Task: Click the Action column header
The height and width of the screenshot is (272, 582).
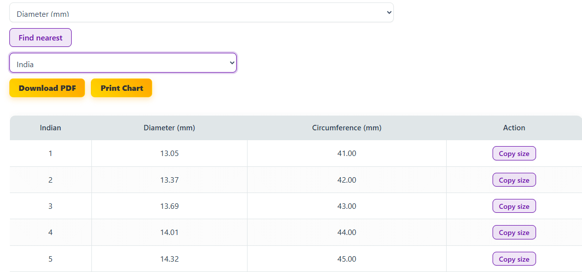Action: (x=514, y=128)
